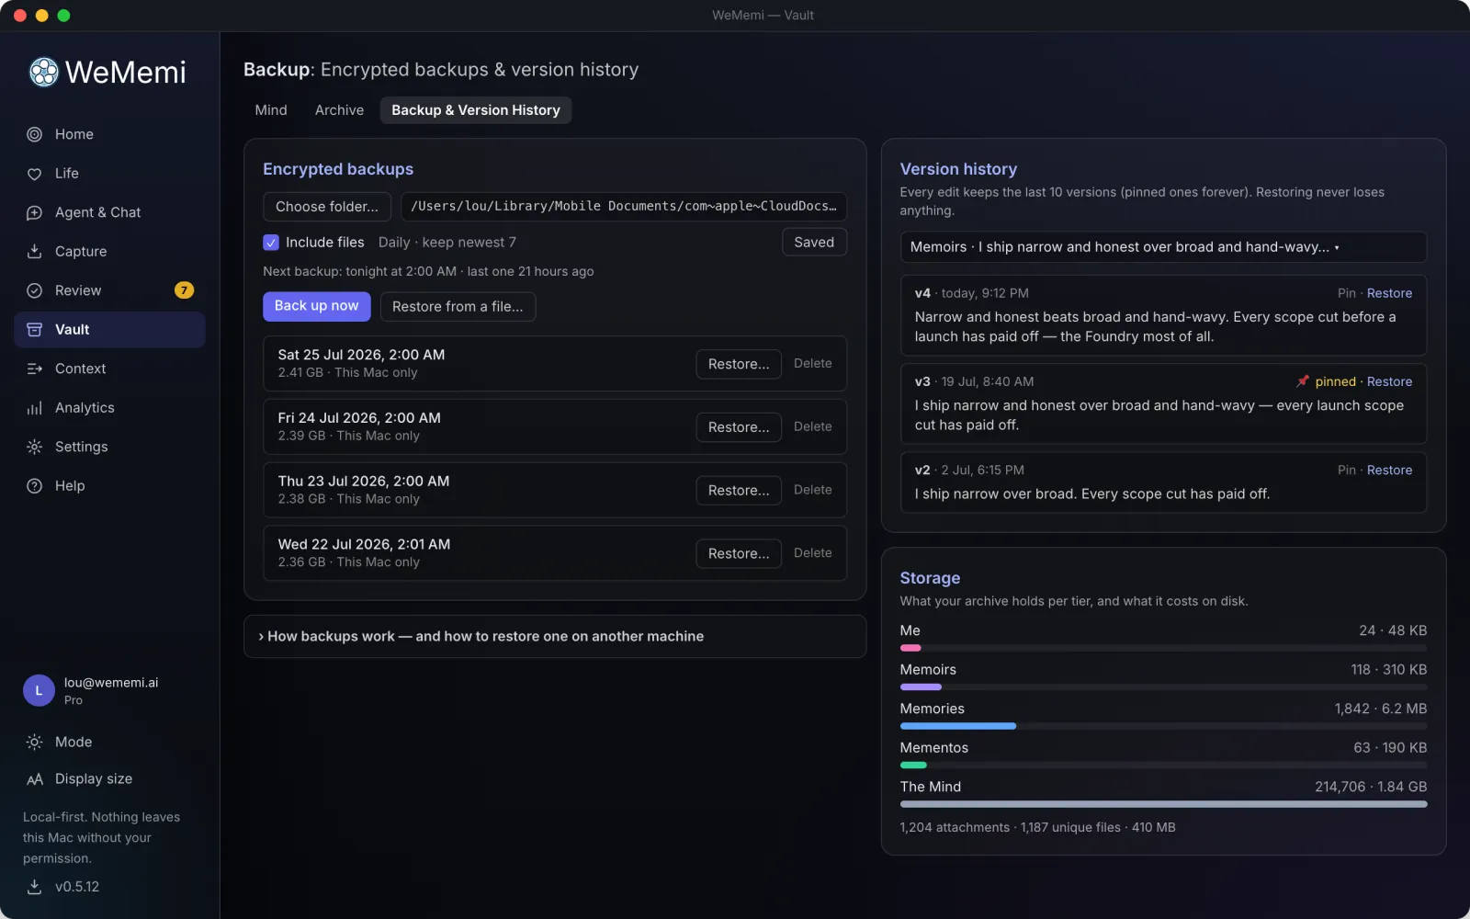Restore the Thu 23 Jul 2026 backup
This screenshot has width=1470, height=919.
click(739, 491)
